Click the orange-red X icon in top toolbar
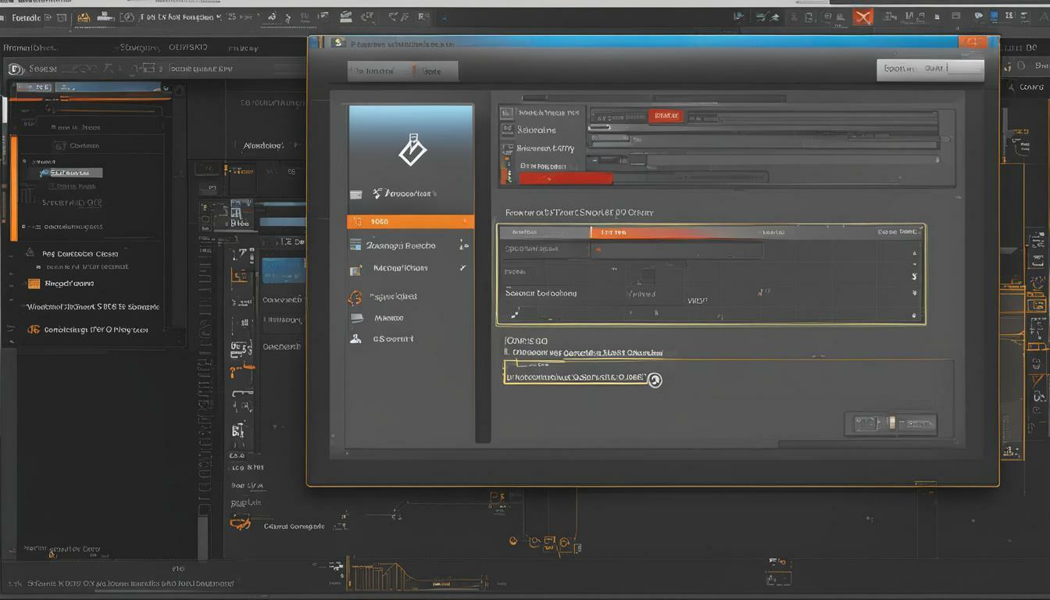 862,16
